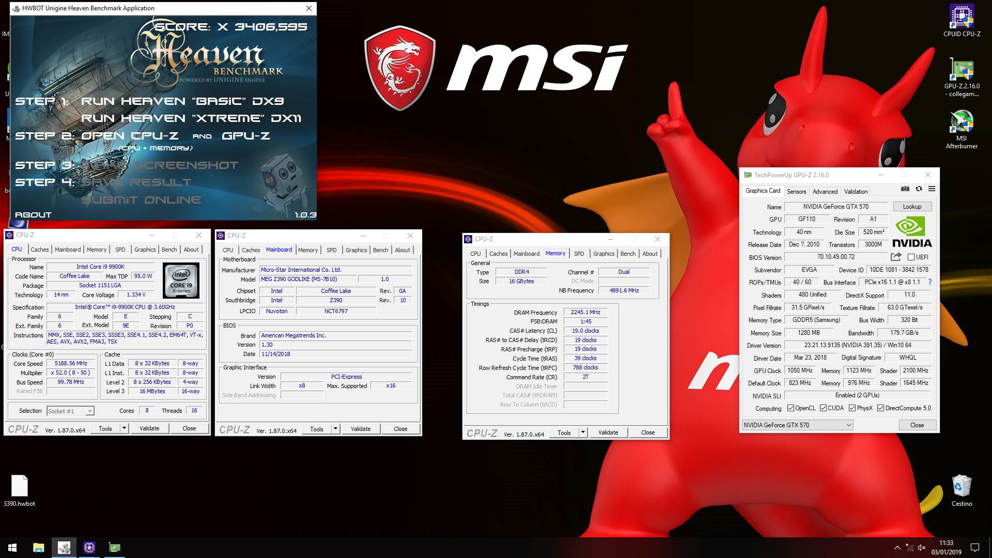Click Save Result step in Heaven app
This screenshot has width=992, height=558.
click(x=136, y=182)
